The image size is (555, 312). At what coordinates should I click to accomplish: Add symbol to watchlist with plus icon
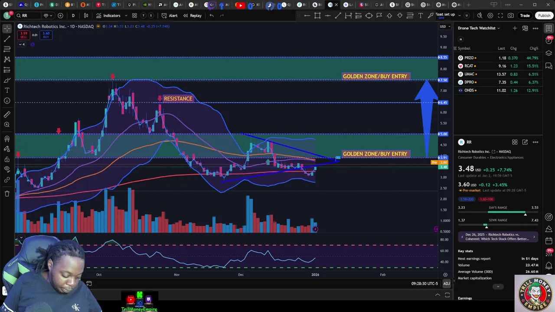515,28
